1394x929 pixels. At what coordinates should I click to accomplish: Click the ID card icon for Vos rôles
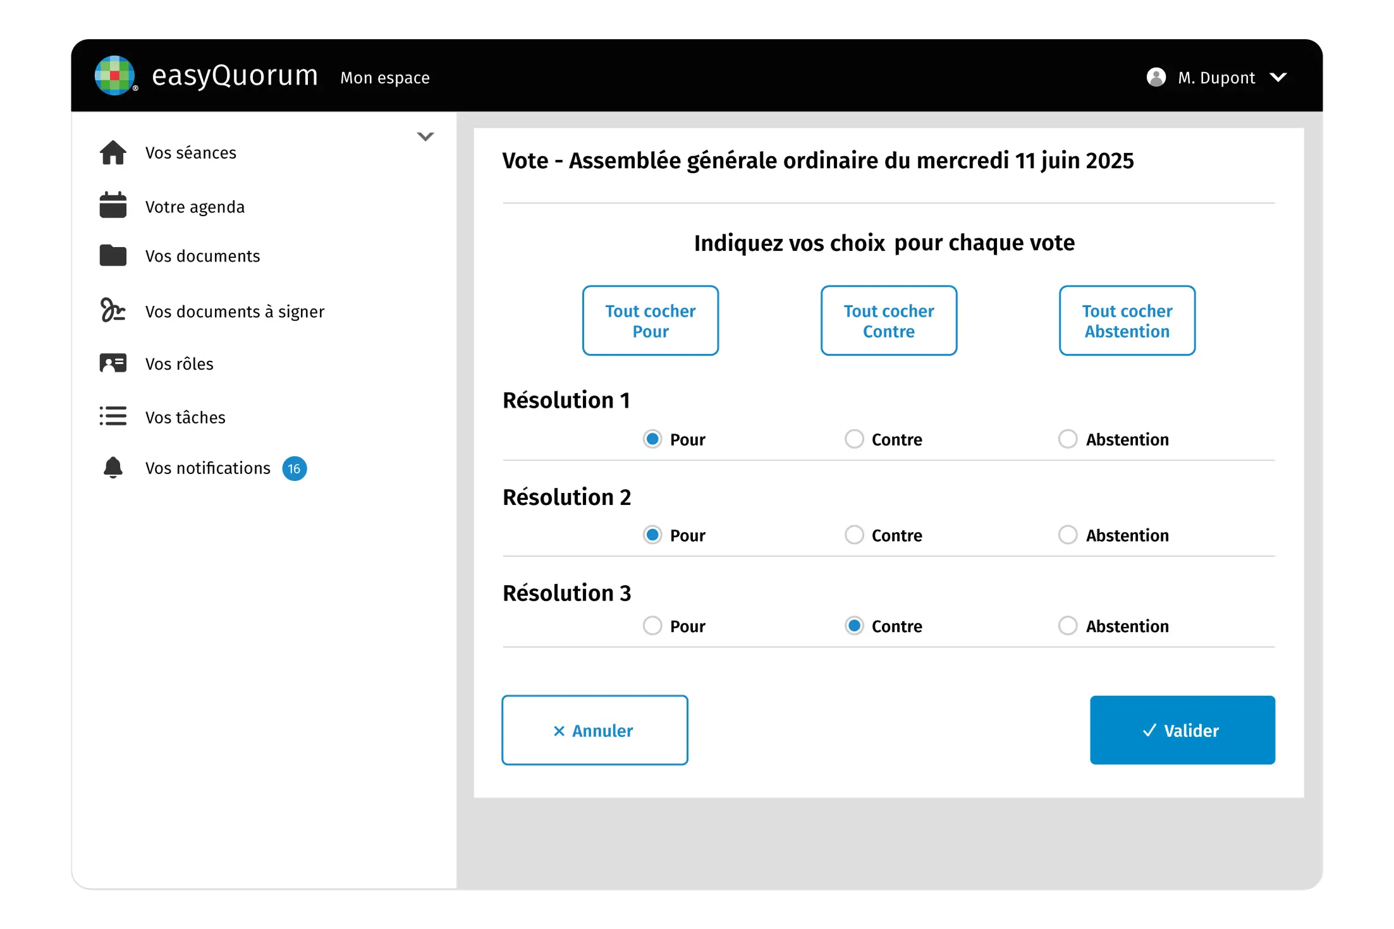click(113, 363)
